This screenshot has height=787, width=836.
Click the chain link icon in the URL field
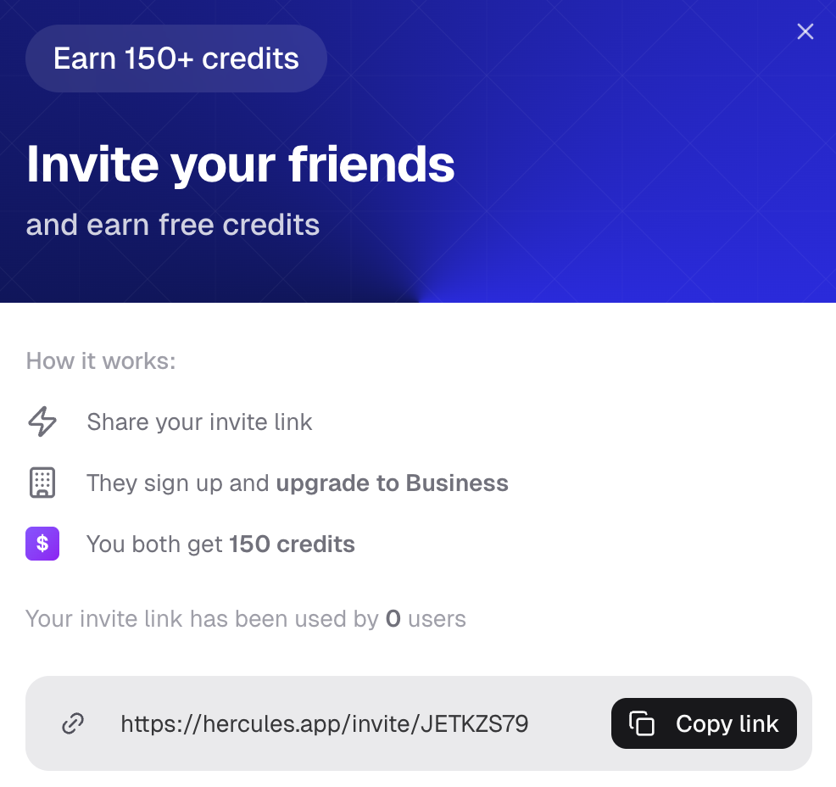(72, 723)
